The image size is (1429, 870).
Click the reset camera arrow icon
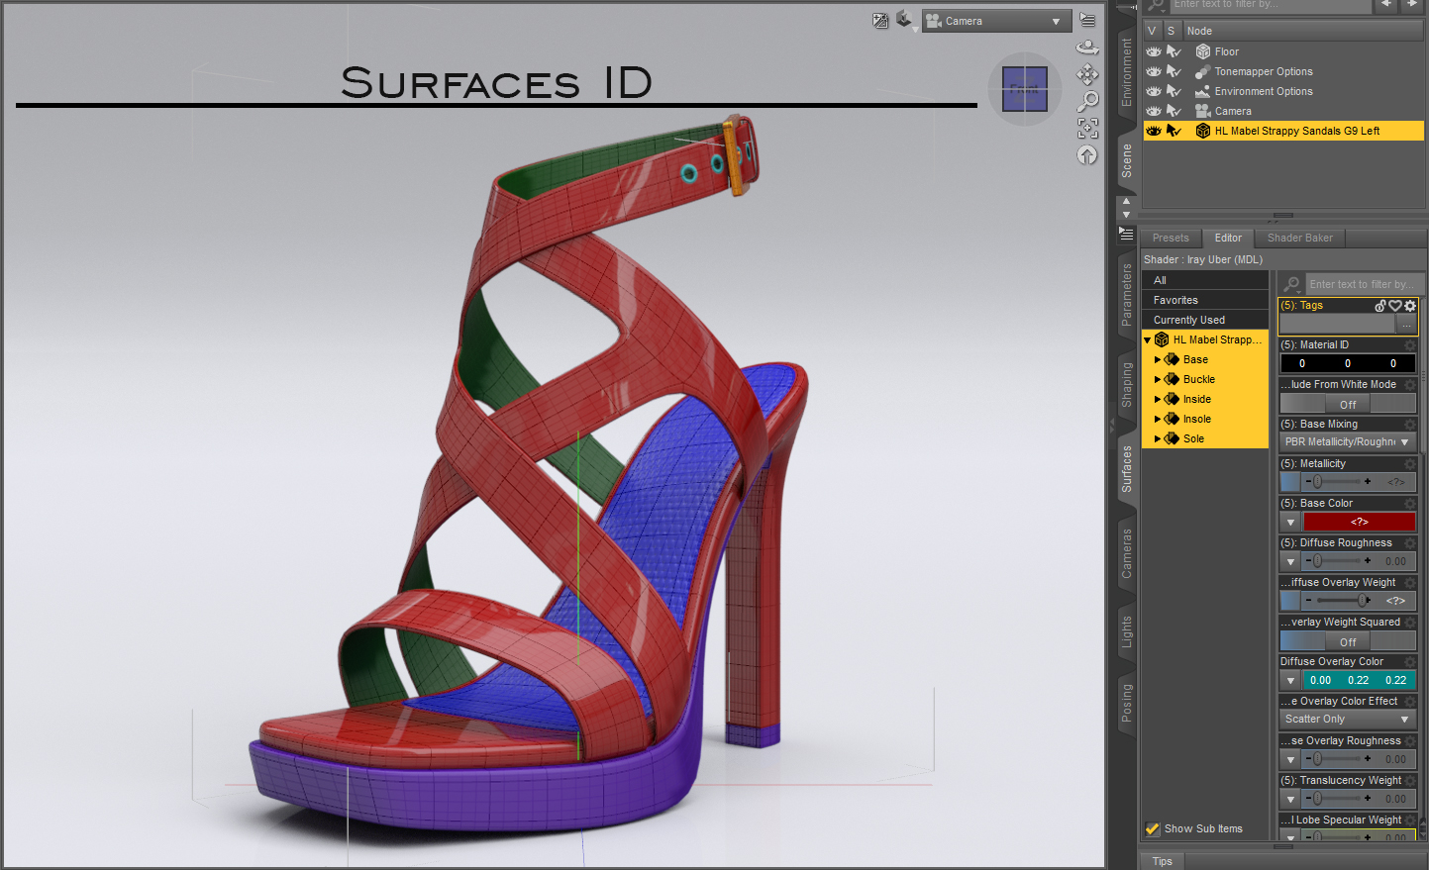(x=1087, y=154)
